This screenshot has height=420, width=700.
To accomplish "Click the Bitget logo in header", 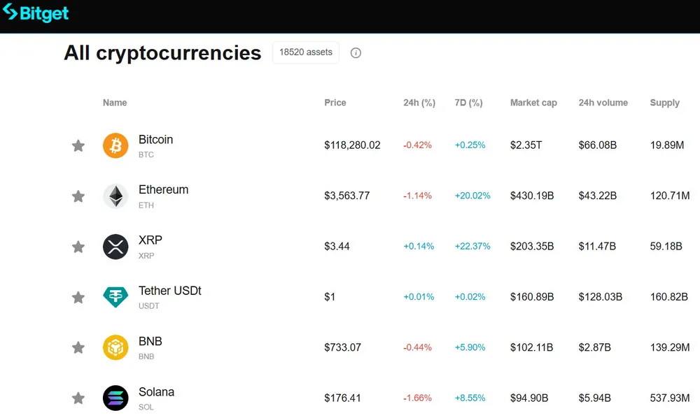I will coord(36,13).
